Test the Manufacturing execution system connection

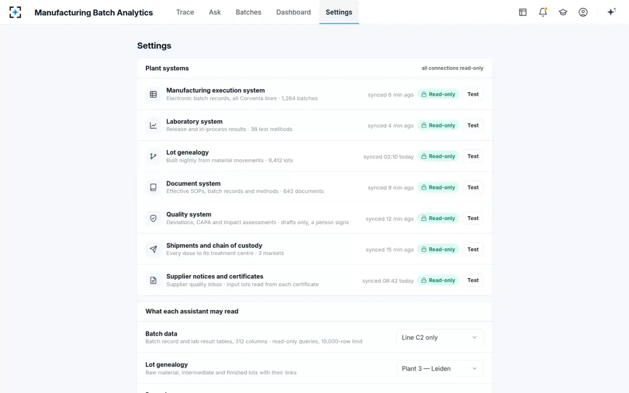(x=473, y=94)
